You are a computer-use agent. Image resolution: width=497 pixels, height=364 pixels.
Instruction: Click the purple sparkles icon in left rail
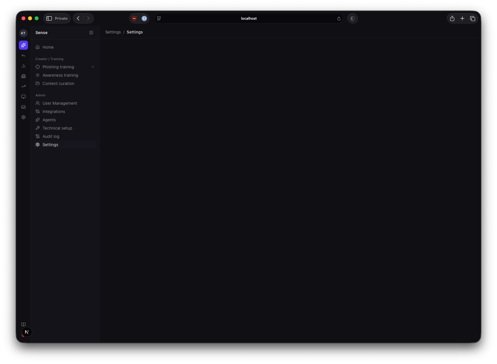tap(23, 45)
